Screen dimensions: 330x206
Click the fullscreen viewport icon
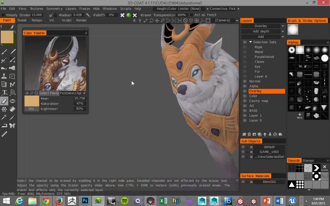(208, 20)
